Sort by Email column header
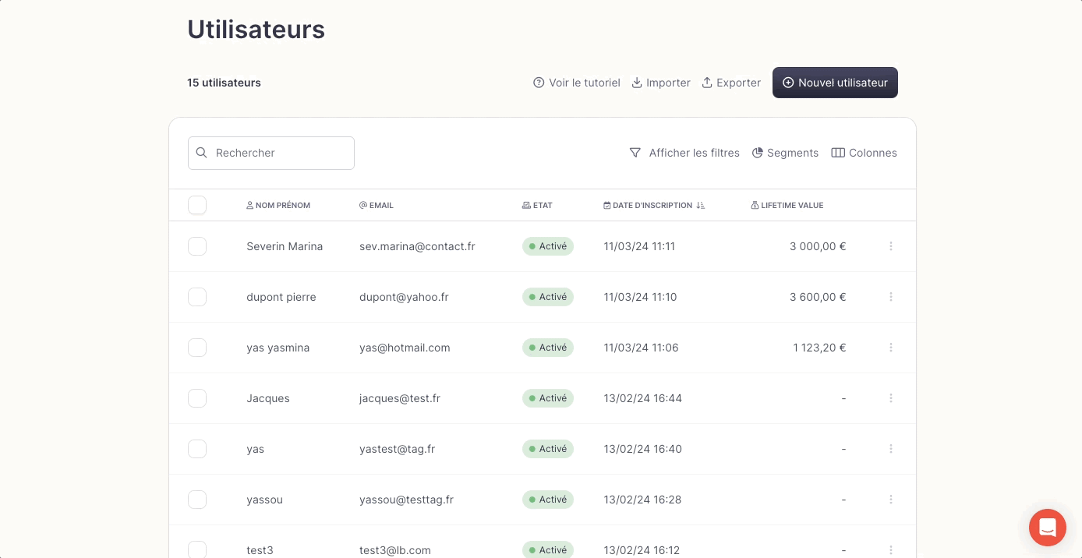Image resolution: width=1082 pixels, height=558 pixels. [x=377, y=206]
